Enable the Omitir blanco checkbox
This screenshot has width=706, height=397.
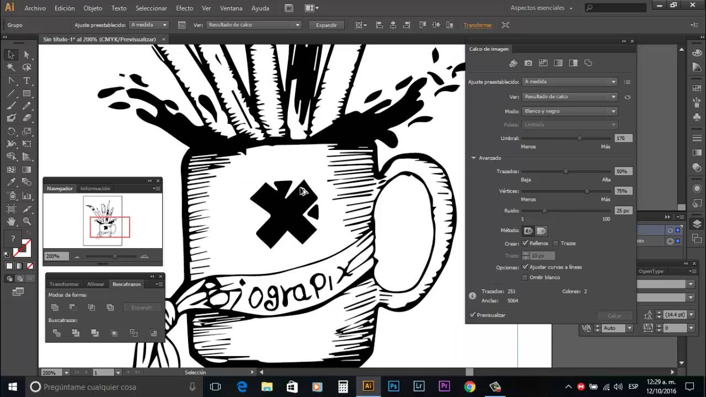pos(525,277)
